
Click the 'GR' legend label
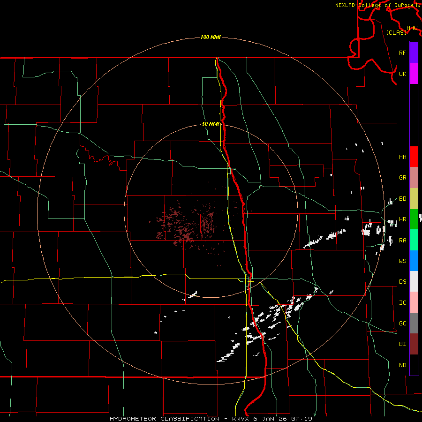[x=403, y=178]
